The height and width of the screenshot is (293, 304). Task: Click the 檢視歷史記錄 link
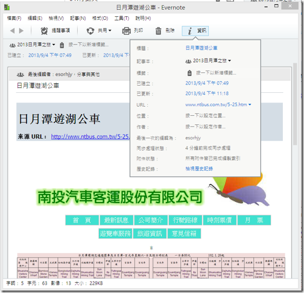point(199,169)
